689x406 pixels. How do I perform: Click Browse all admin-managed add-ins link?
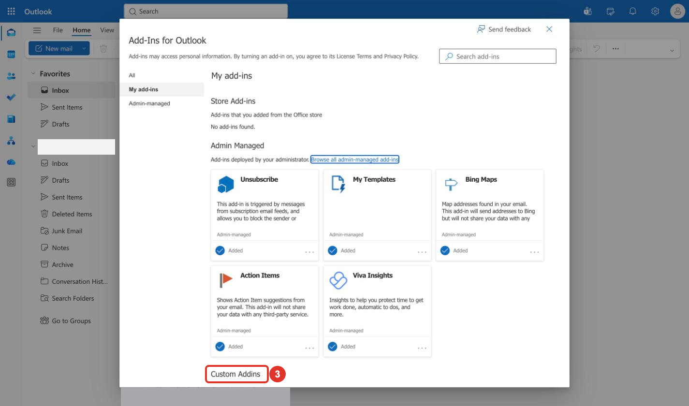coord(355,159)
